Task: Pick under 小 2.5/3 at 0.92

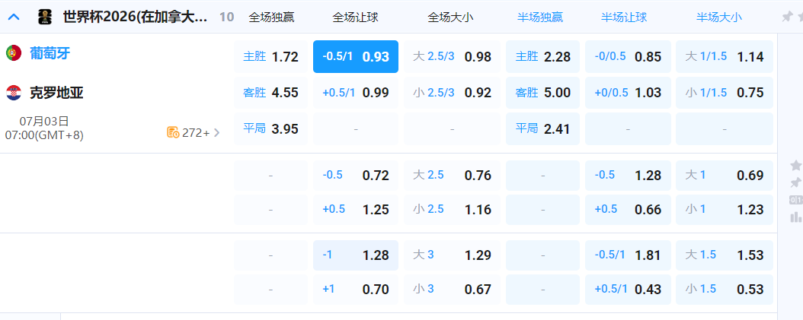Action: (x=453, y=93)
